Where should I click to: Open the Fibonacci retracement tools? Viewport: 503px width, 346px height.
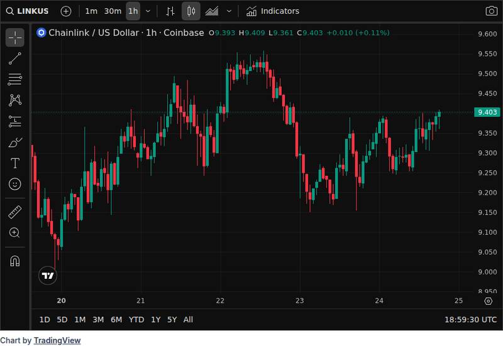(15, 79)
